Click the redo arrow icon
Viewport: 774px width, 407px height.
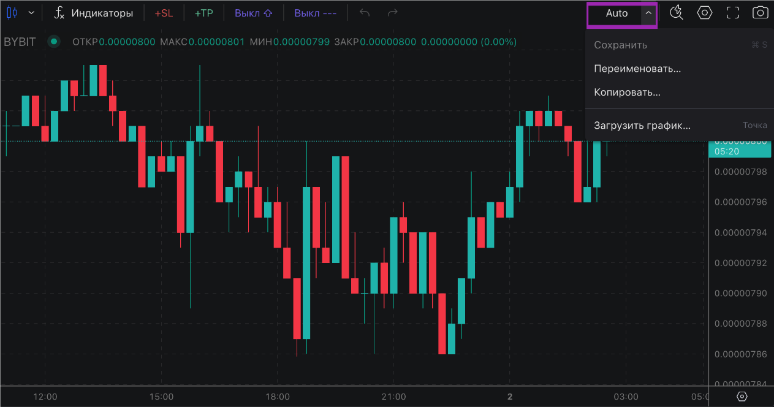(x=393, y=13)
